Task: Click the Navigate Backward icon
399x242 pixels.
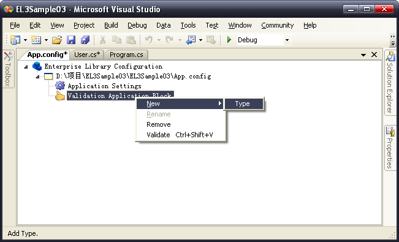Action: click(x=191, y=40)
